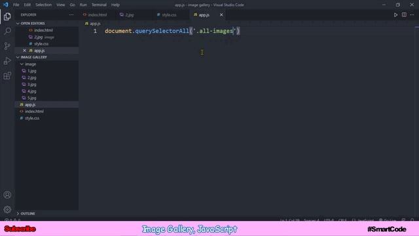Viewport: 419px width, 236px height.
Task: Select 2.jpg in Open Editors
Action: click(x=39, y=37)
